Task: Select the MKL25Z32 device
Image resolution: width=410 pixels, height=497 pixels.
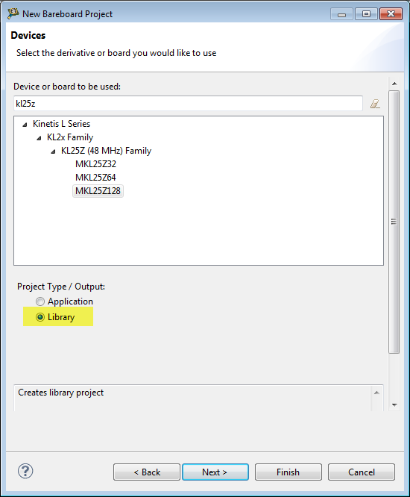Action: pyautogui.click(x=95, y=164)
